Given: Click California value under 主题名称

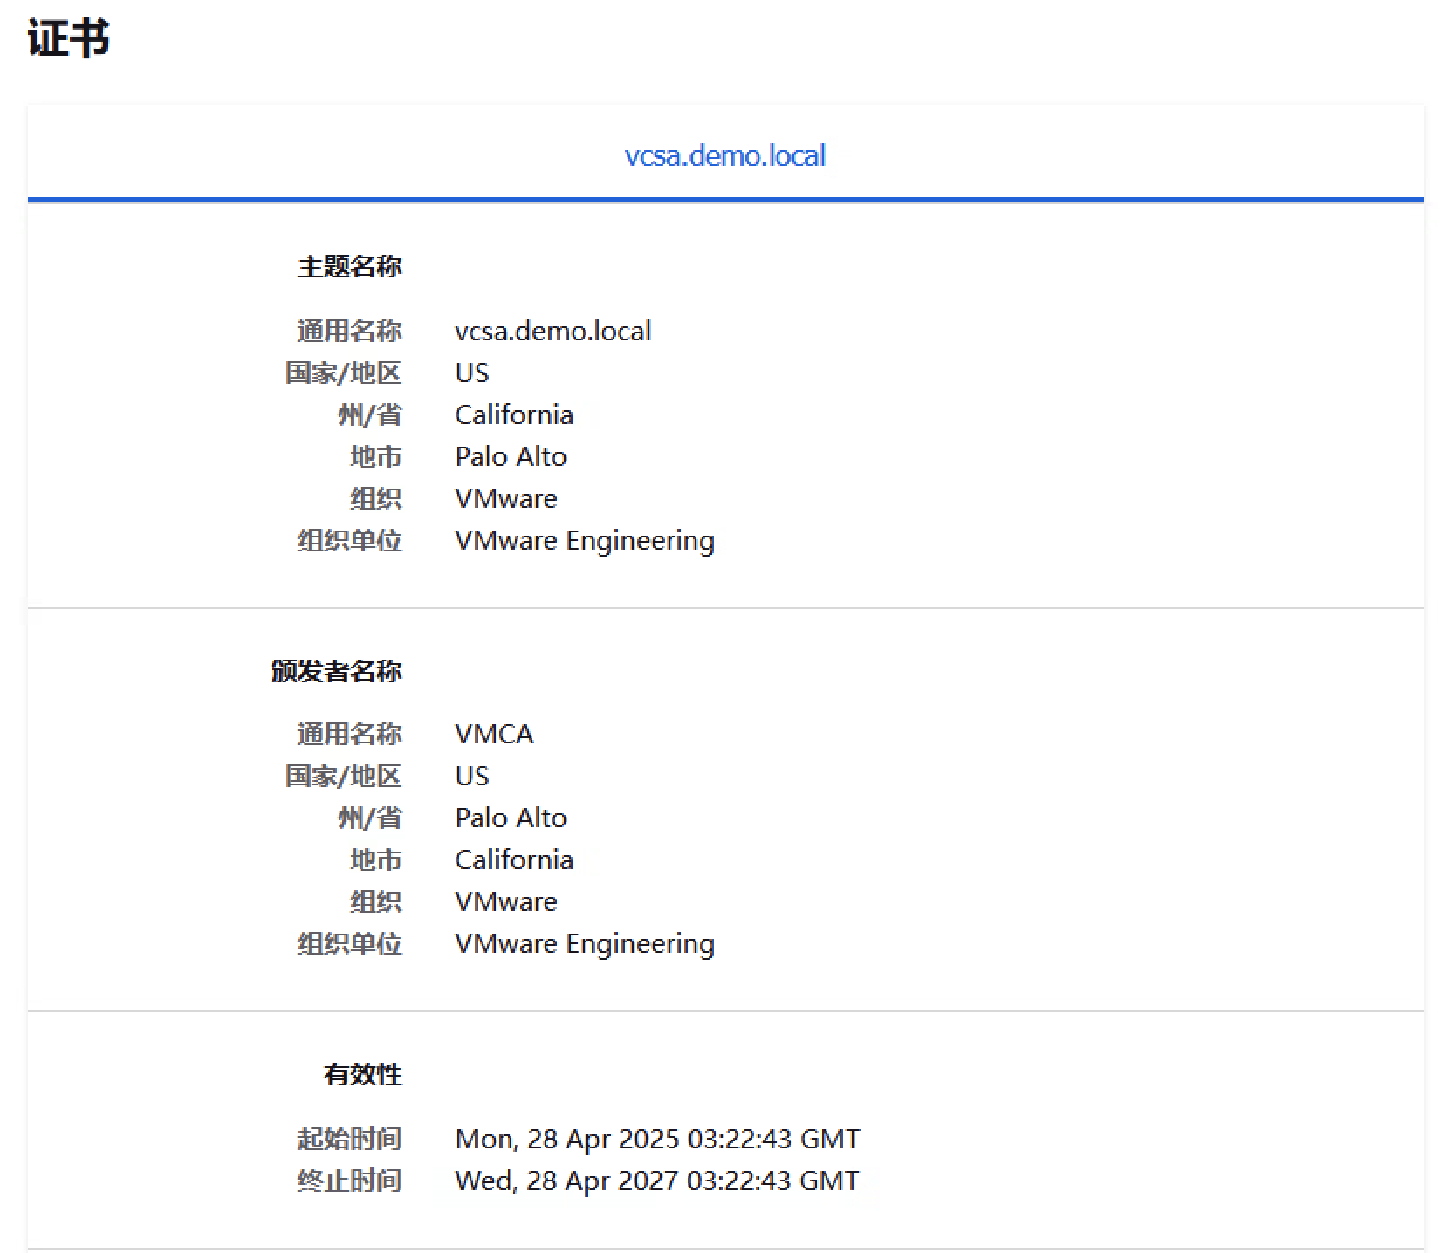Looking at the screenshot, I should (x=514, y=414).
